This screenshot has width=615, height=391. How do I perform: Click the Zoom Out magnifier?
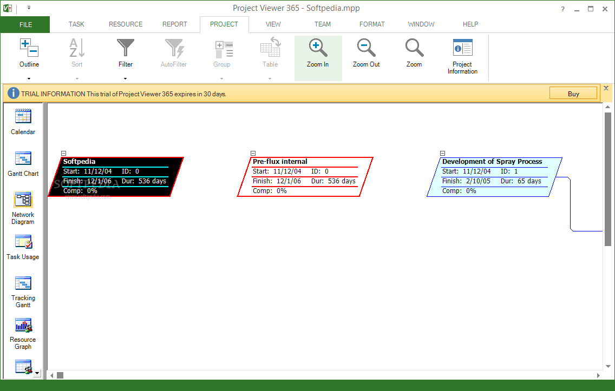tap(366, 48)
